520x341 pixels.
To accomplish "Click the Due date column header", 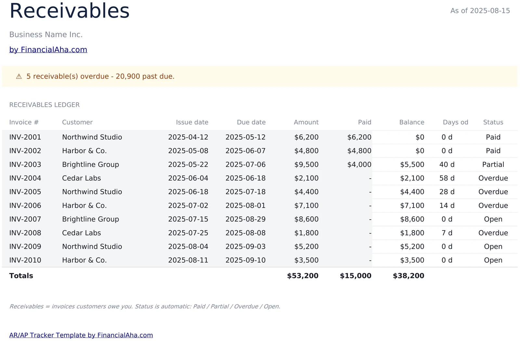I will [x=251, y=122].
